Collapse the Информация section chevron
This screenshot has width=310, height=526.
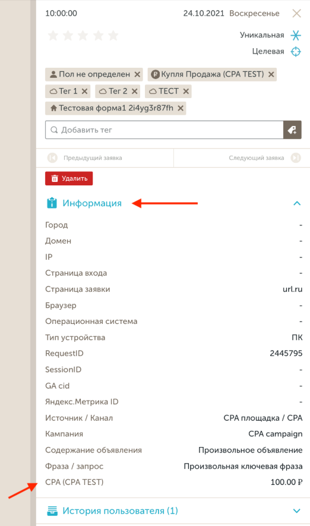[x=297, y=203]
